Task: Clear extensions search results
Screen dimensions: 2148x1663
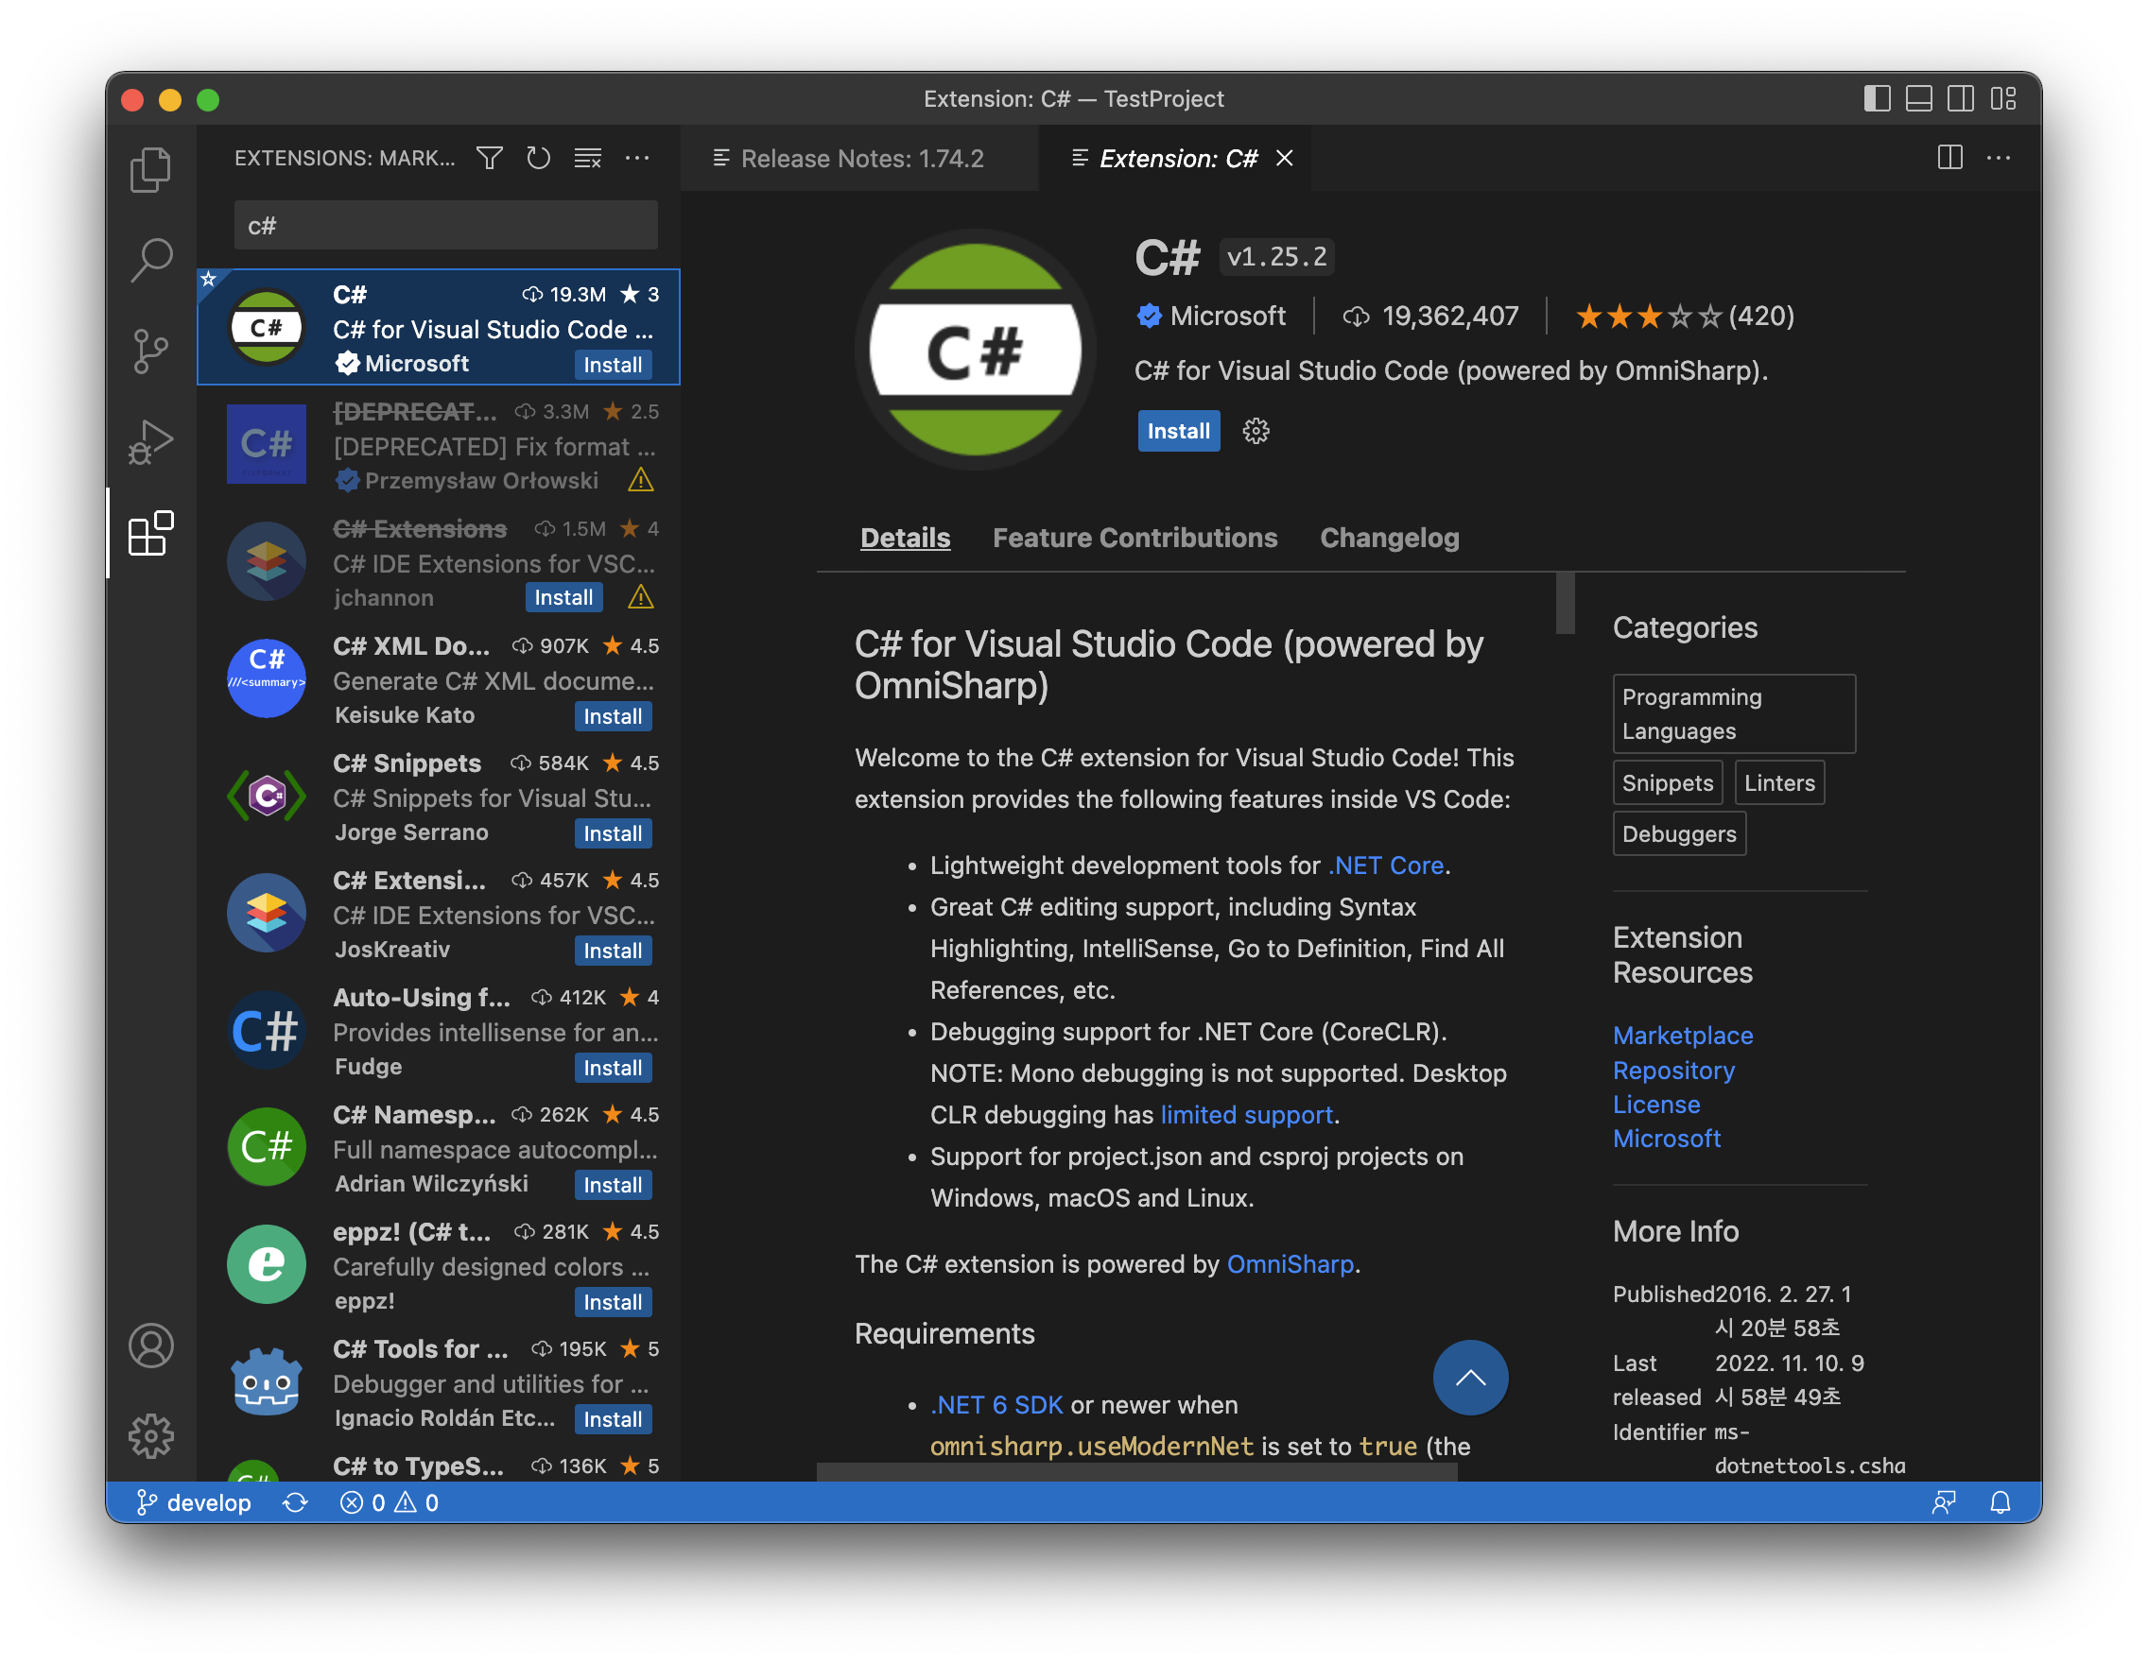Action: 588,158
